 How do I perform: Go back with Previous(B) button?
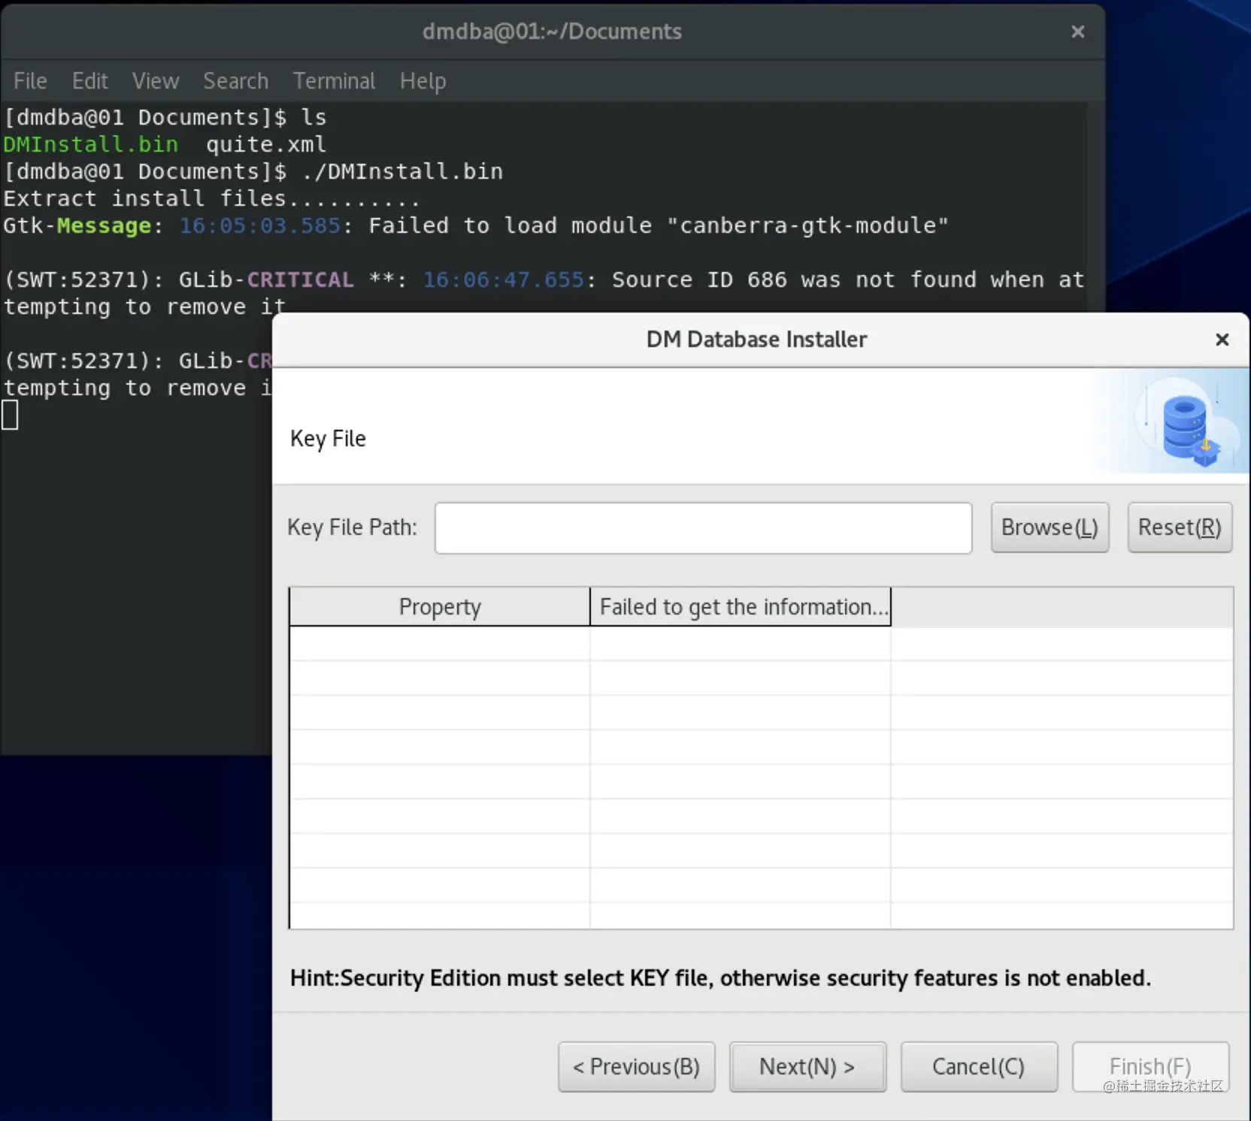636,1067
